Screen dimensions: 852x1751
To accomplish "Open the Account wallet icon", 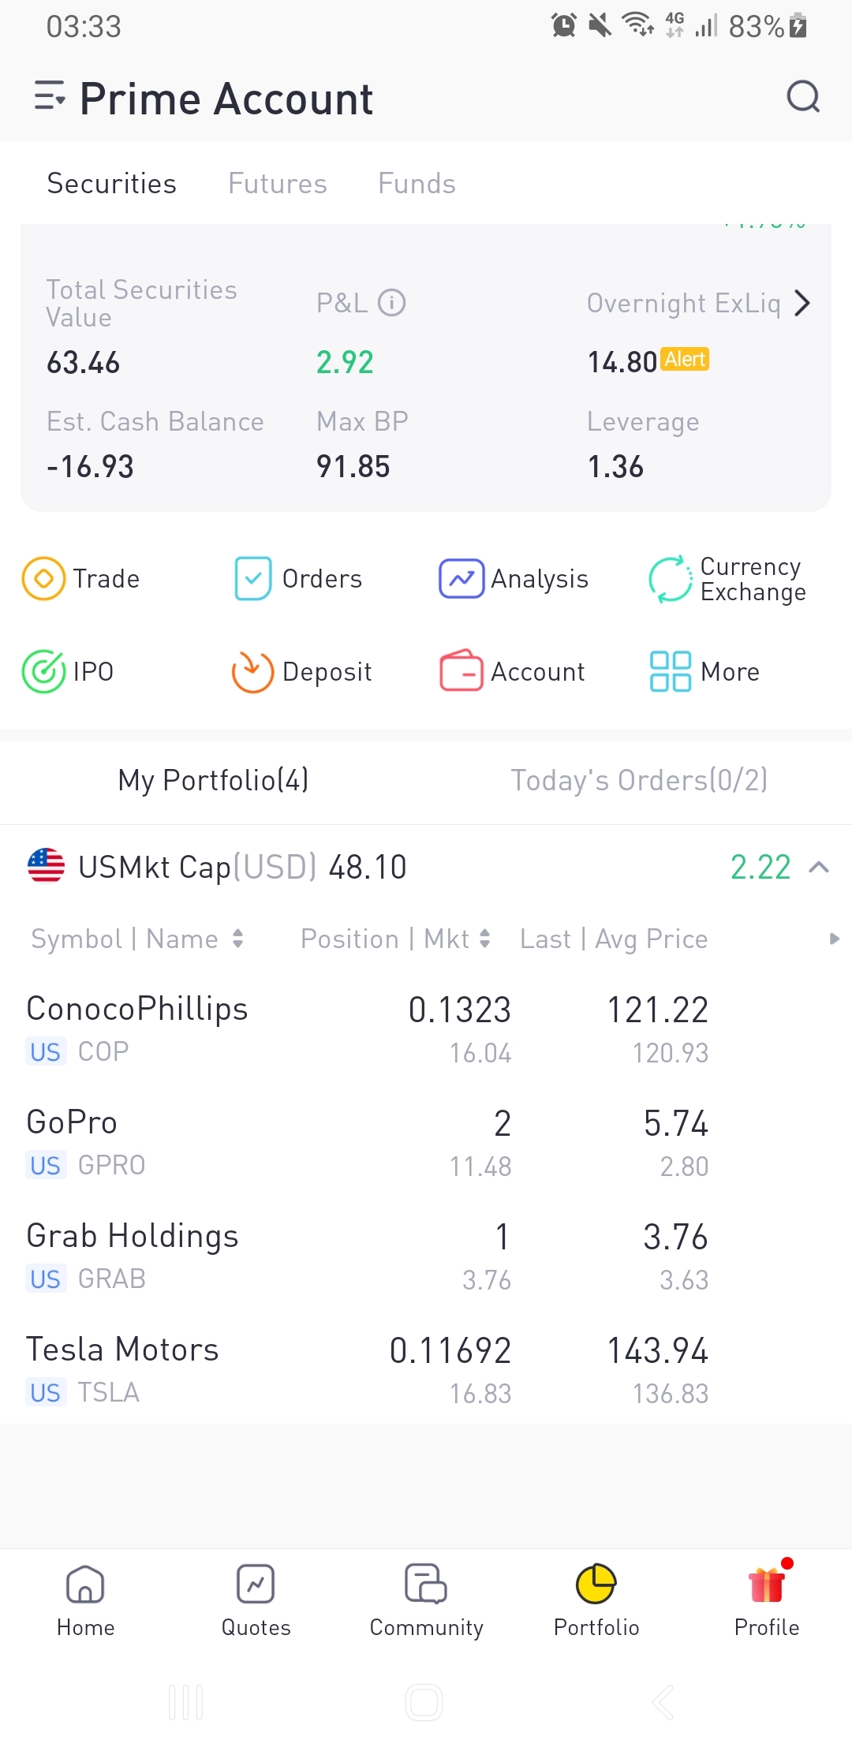I will point(461,671).
